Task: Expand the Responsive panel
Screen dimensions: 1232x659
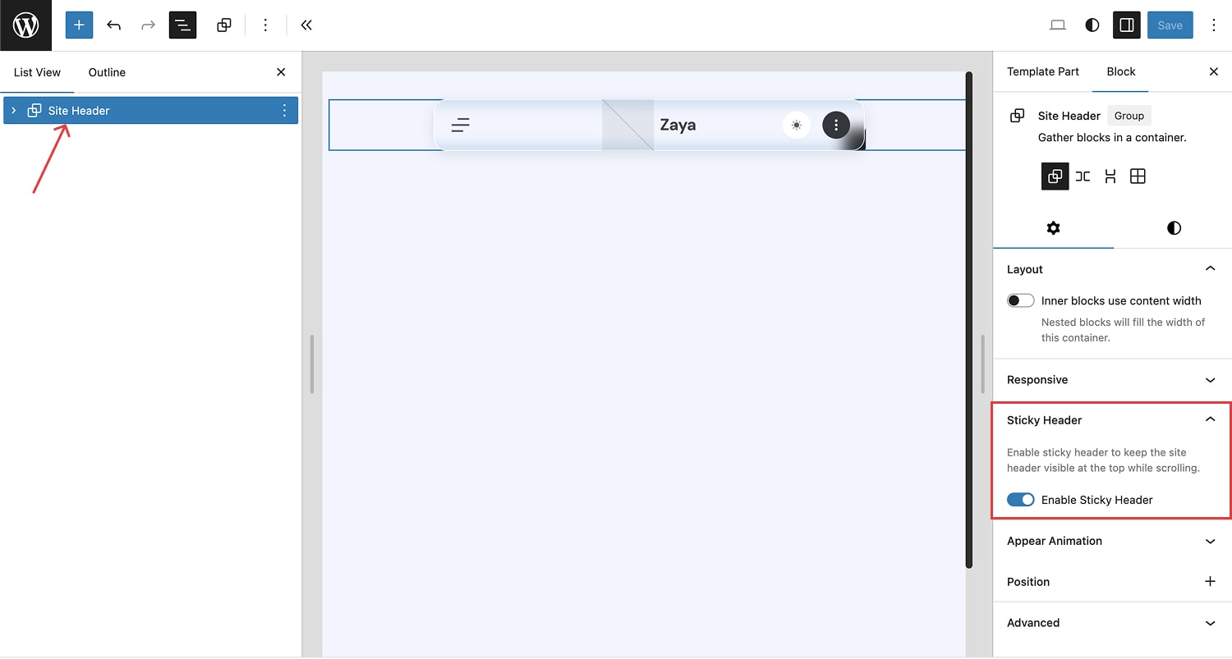Action: click(x=1112, y=380)
